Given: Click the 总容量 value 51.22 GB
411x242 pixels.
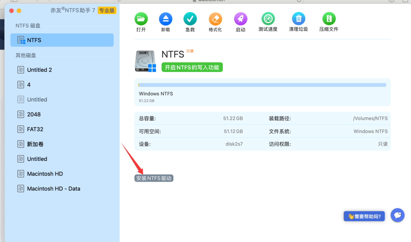Looking at the screenshot, I should point(233,118).
